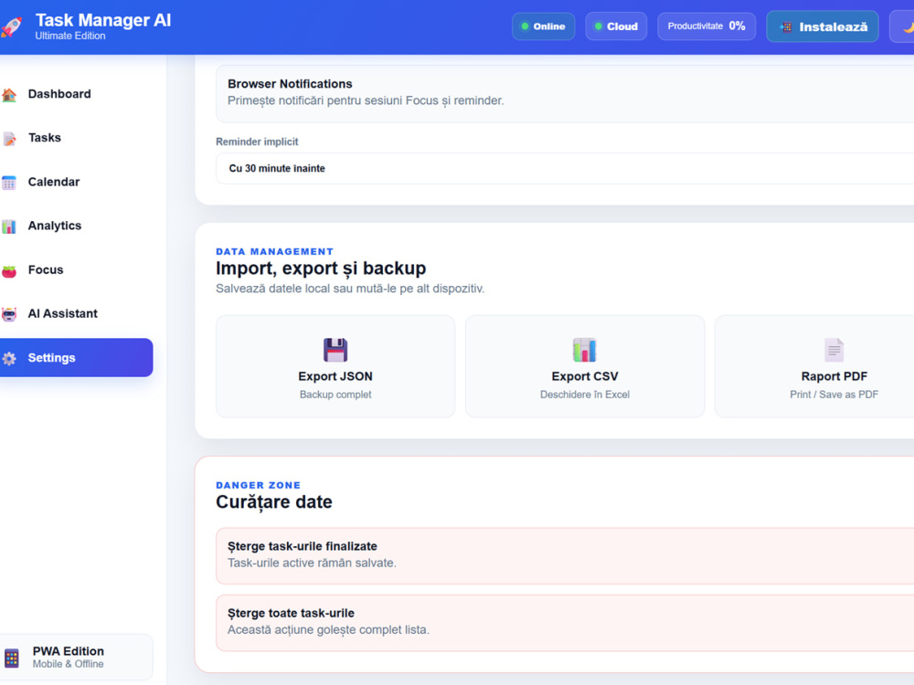Click 'Ultimate Edition' subtitle
Viewport: 914px width, 685px height.
coord(70,37)
